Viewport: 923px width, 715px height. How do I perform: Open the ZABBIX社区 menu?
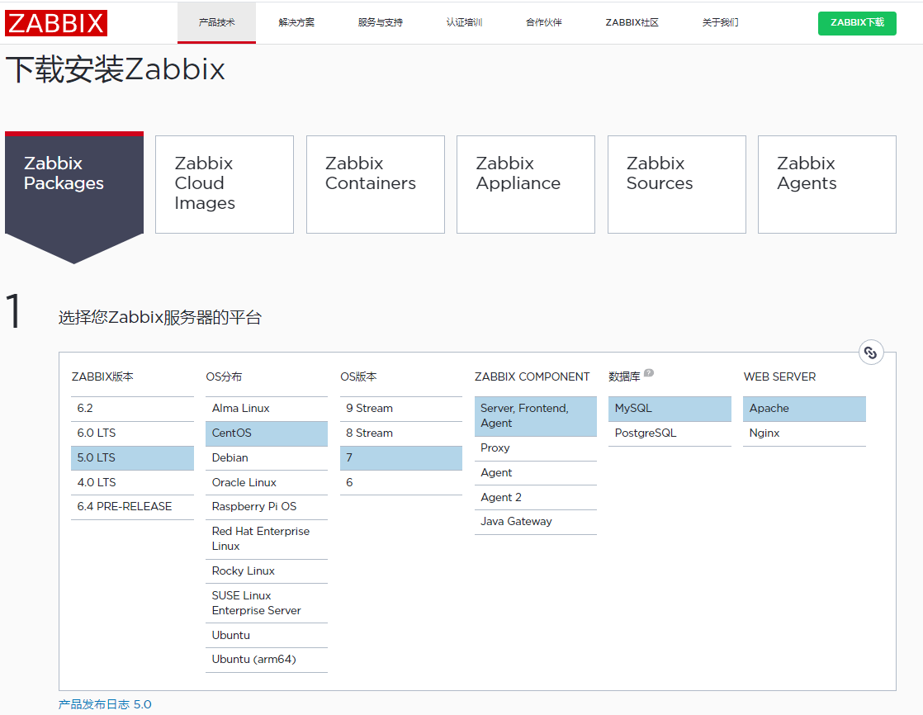point(632,23)
